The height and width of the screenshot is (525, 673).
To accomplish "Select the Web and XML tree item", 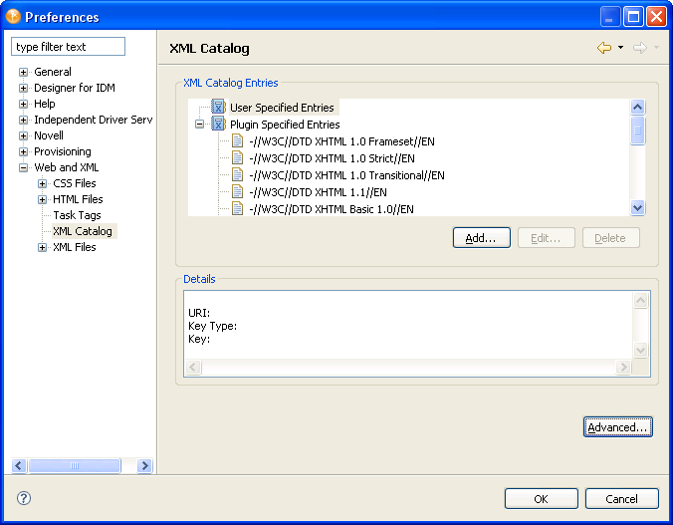I will pos(67,167).
